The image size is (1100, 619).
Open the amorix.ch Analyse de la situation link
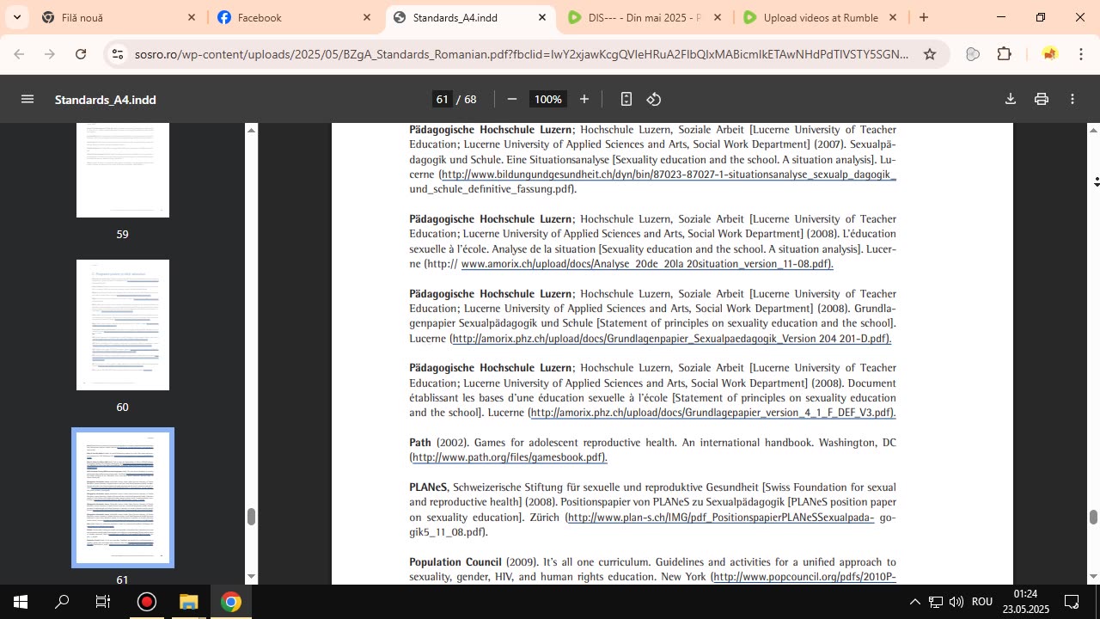[646, 264]
